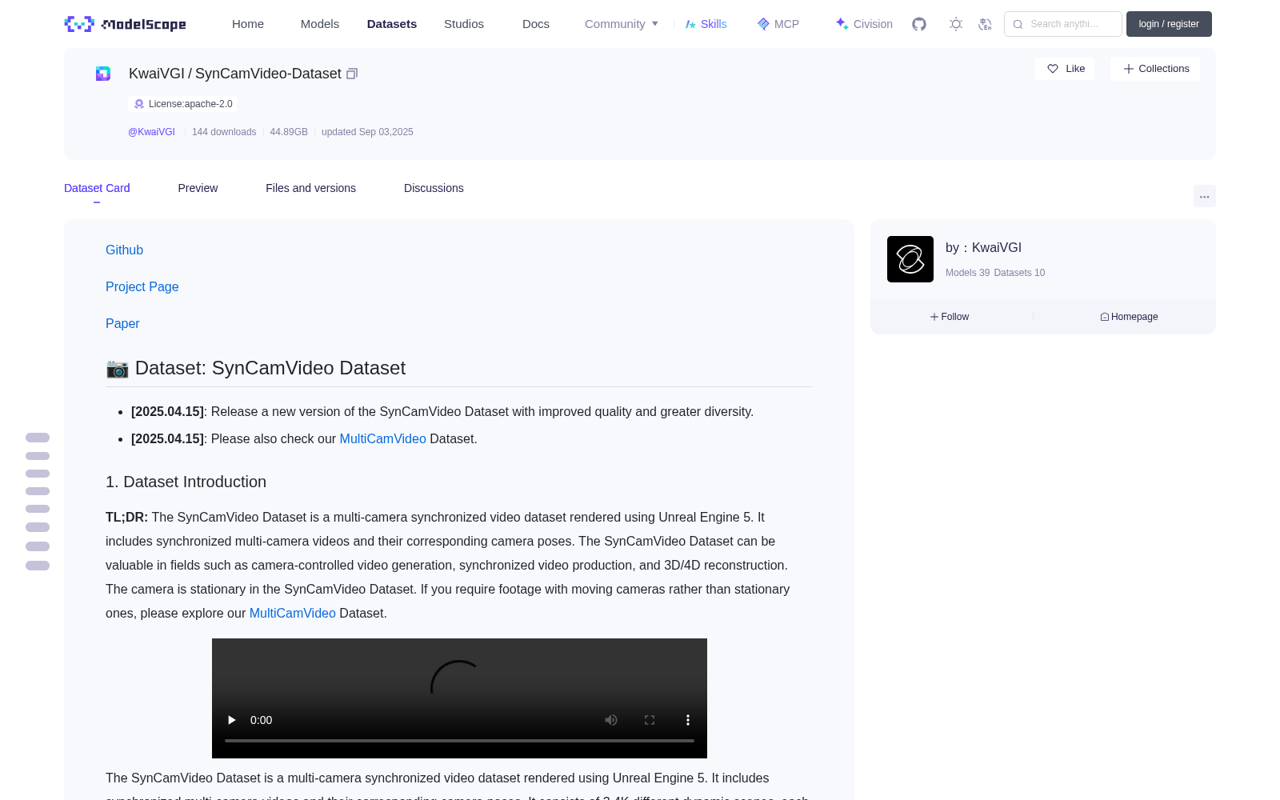Screen dimensions: 1280x800
Task: Click the video progress bar
Action: click(459, 741)
